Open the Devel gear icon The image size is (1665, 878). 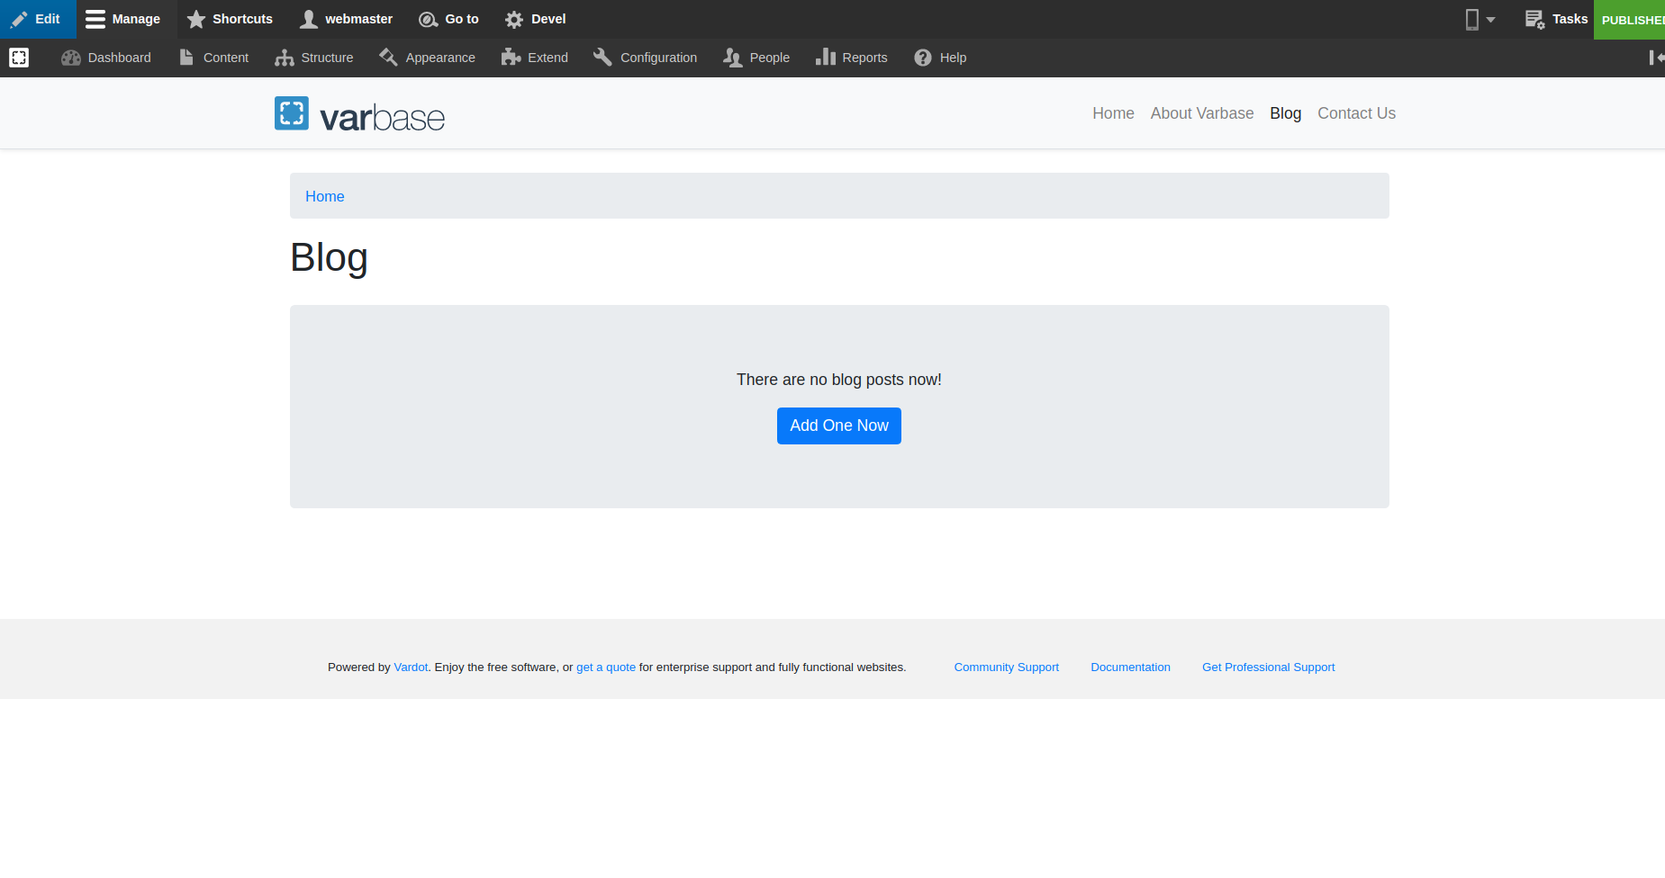point(514,19)
